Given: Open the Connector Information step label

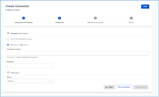Looking at the screenshot, I should [24, 22].
